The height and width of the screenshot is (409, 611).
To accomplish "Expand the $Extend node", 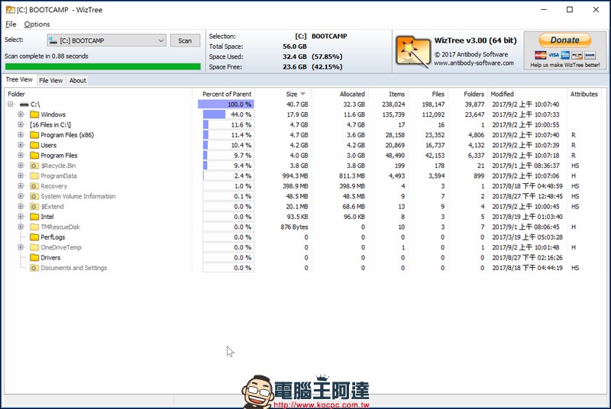I will pyautogui.click(x=21, y=206).
